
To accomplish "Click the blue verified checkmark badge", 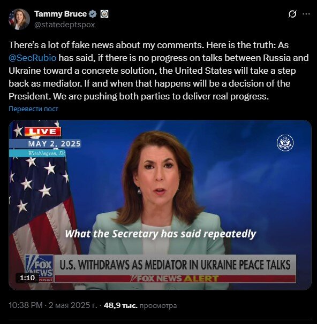I will [x=93, y=14].
